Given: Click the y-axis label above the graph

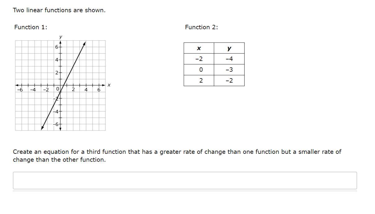Looking at the screenshot, I should coord(60,37).
